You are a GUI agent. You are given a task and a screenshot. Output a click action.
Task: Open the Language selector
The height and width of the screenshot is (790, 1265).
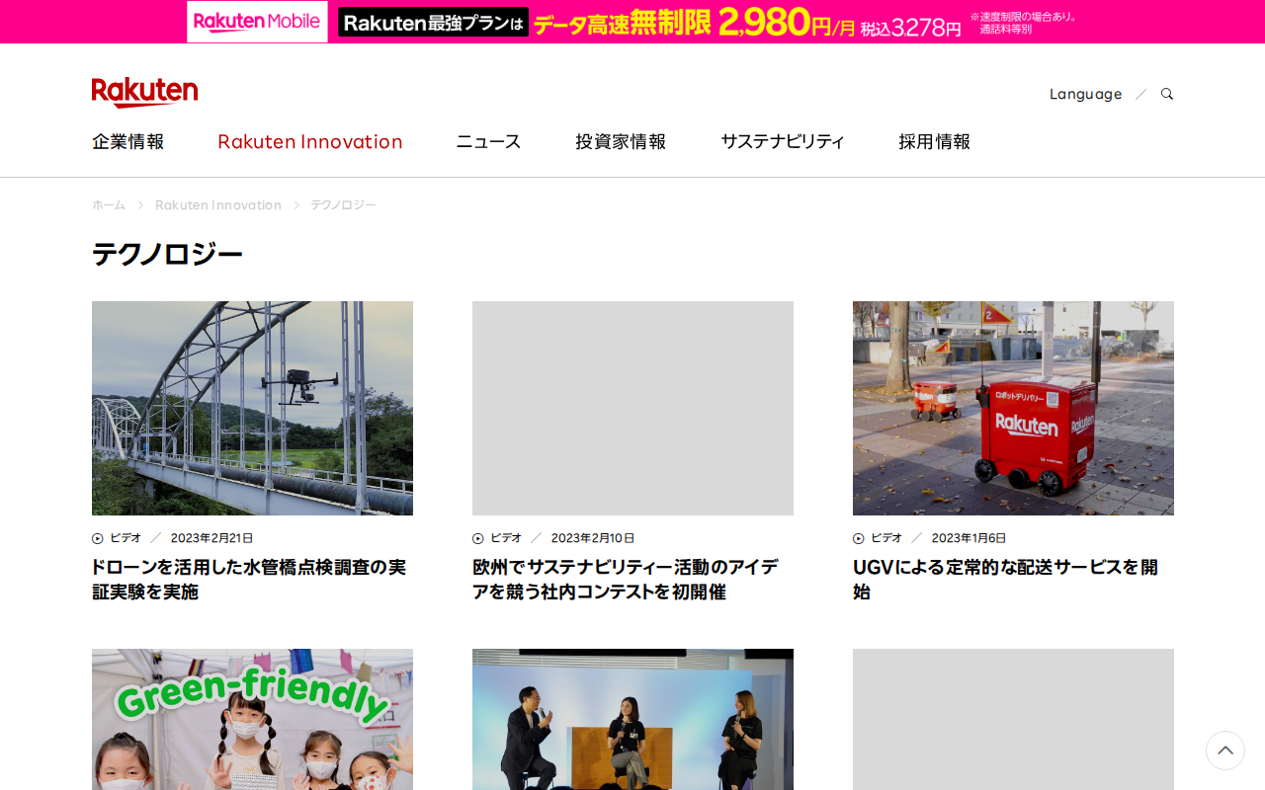click(x=1085, y=94)
